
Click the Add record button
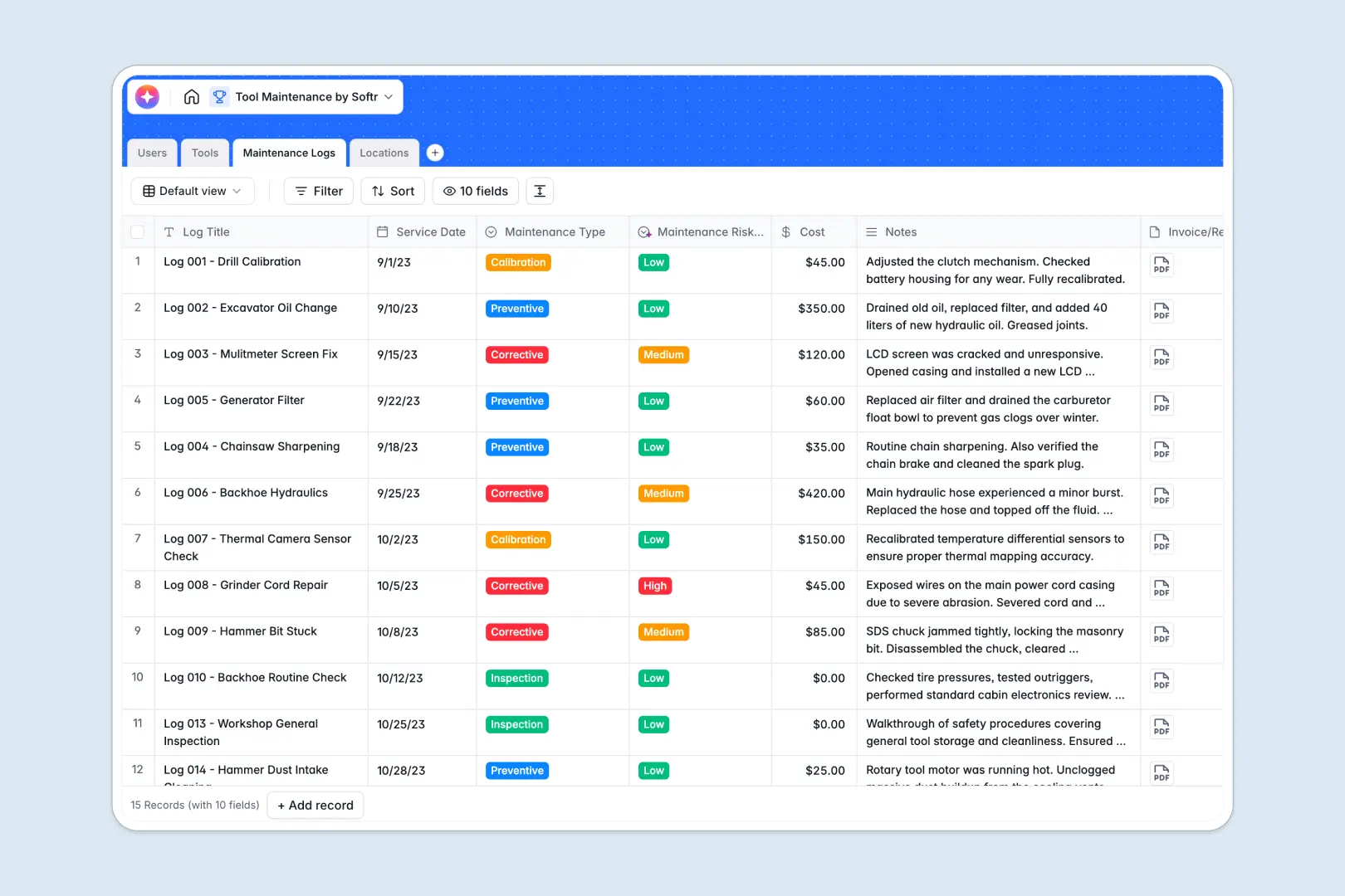pyautogui.click(x=315, y=805)
